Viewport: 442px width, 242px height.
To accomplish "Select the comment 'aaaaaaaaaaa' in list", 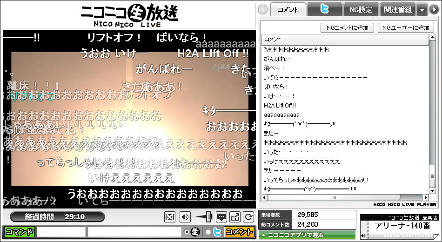I will (x=281, y=115).
